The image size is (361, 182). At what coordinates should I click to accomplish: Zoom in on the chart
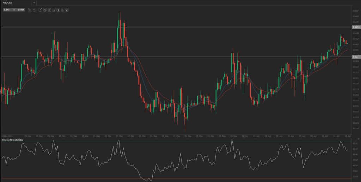[34, 10]
